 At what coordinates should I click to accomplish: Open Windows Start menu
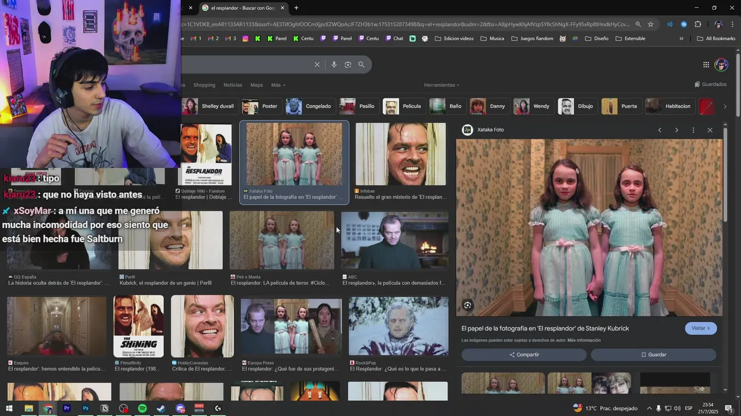coord(9,408)
